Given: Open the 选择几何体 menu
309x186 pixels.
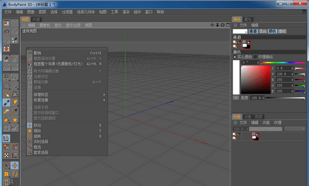Looking at the screenshot, I should (x=86, y=12).
